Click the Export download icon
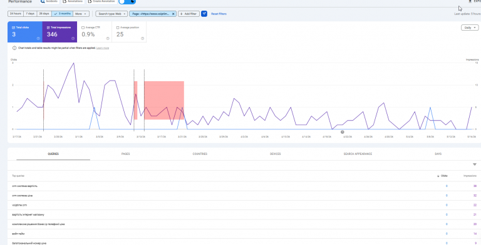This screenshot has width=481, height=245. (x=470, y=1)
